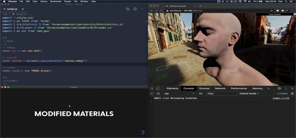The height and width of the screenshot is (138, 296).
Task: Open the Chrome menu in the menu bar
Action: (12, 1)
